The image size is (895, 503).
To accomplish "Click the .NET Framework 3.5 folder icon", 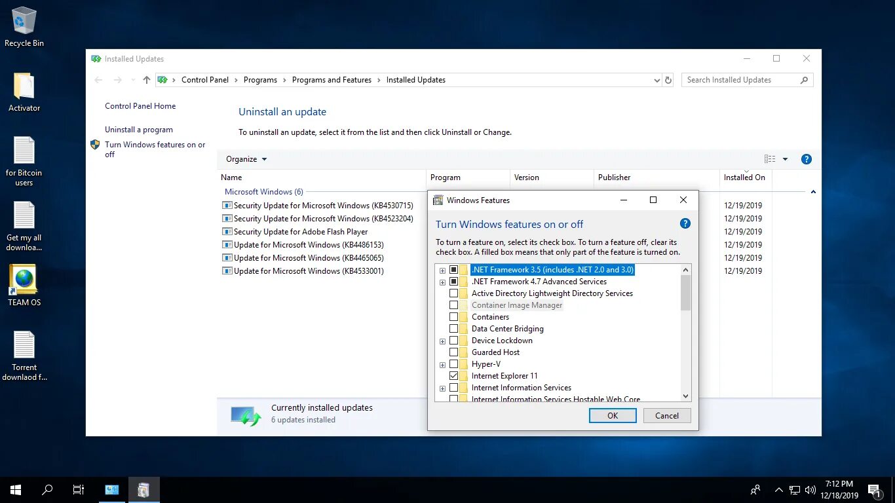I will click(464, 270).
